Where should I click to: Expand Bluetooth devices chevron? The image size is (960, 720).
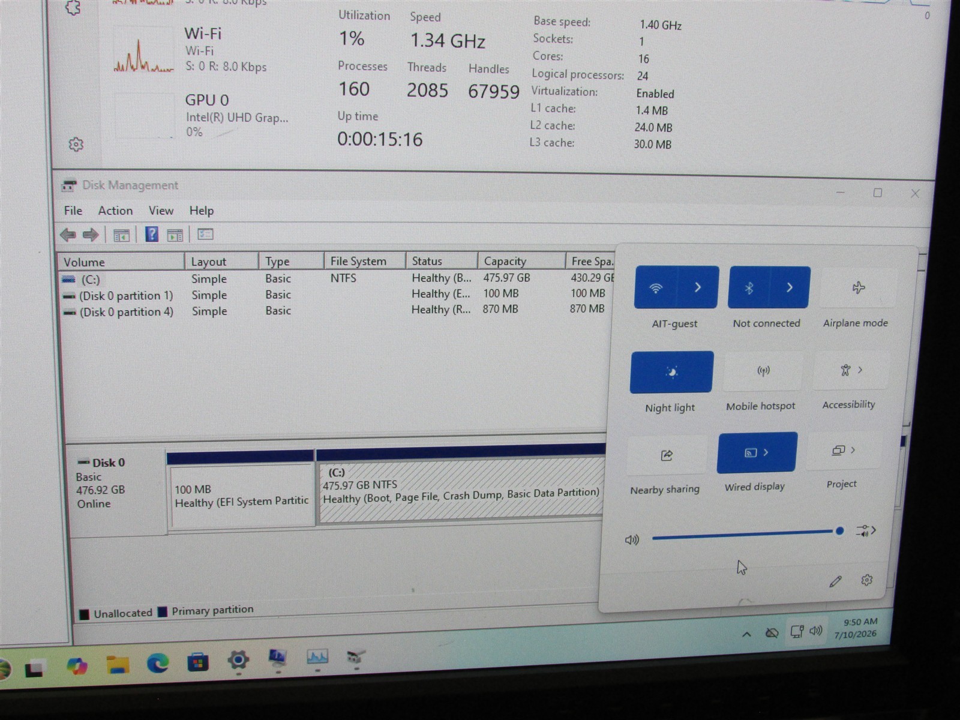click(x=790, y=288)
